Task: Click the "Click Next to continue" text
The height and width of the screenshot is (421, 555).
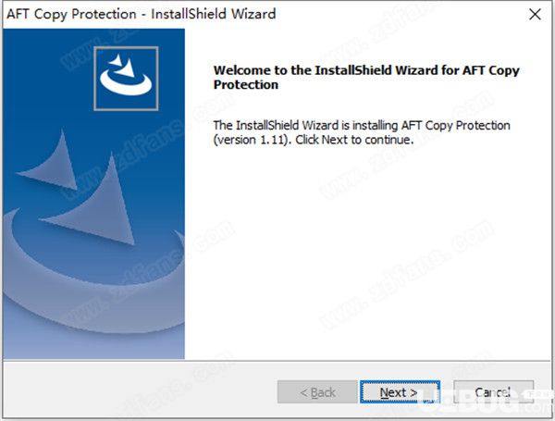Action: pos(354,140)
